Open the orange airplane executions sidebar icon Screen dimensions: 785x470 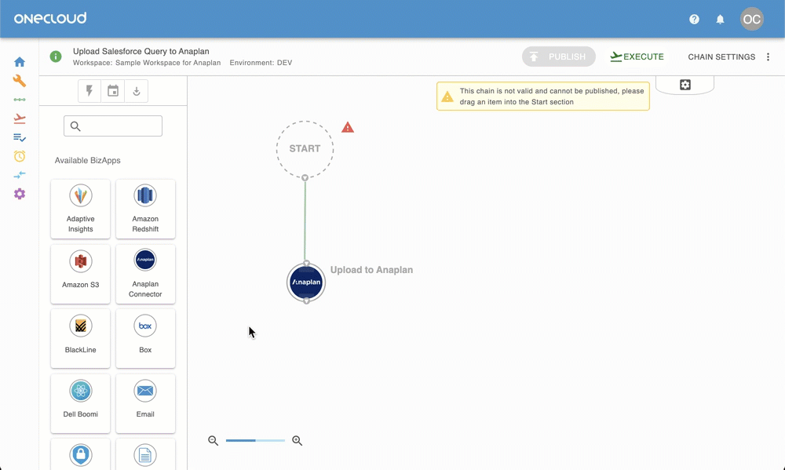[20, 118]
